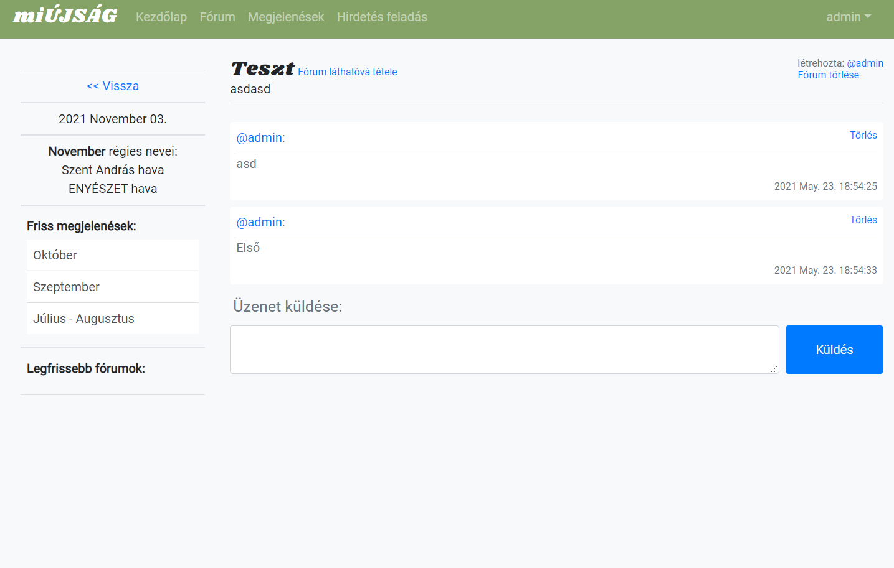Image resolution: width=894 pixels, height=568 pixels.
Task: Open @admin author of the 'asd' message
Action: [x=260, y=137]
